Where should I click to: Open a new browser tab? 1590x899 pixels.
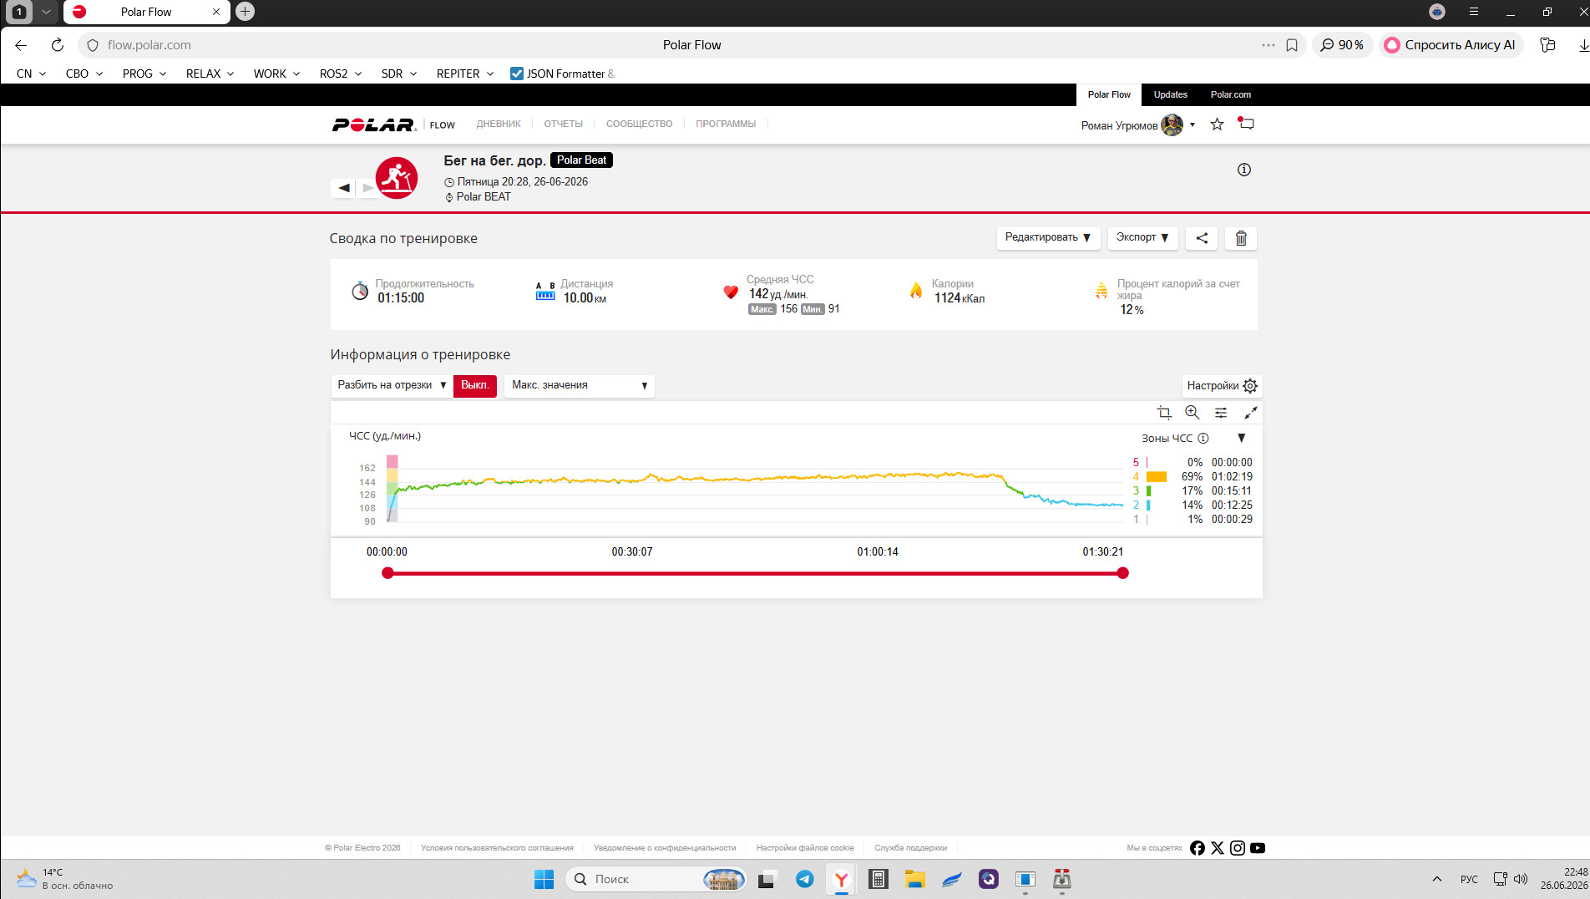coord(245,12)
